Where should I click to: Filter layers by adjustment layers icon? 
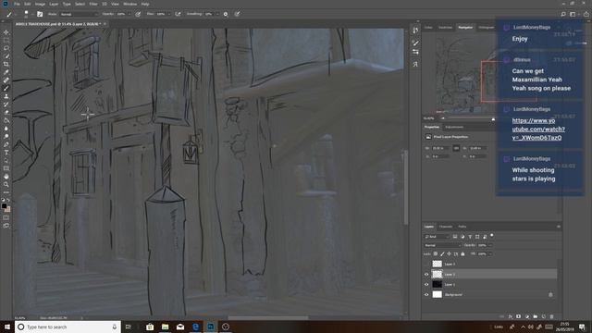coord(462,237)
